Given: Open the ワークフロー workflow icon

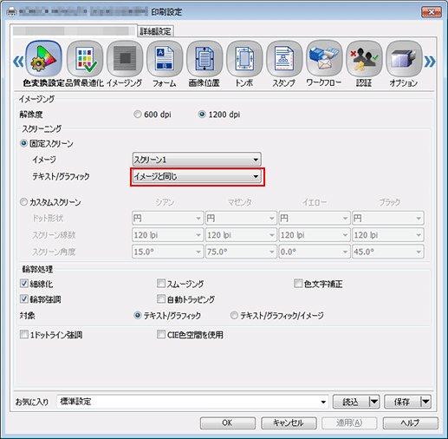Looking at the screenshot, I should pyautogui.click(x=324, y=59).
